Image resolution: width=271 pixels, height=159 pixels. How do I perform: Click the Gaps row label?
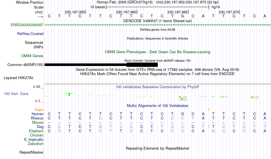39,110
